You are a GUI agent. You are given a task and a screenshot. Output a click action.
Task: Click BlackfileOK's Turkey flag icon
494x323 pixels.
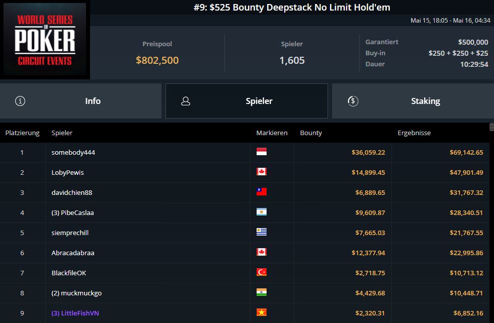tap(261, 272)
